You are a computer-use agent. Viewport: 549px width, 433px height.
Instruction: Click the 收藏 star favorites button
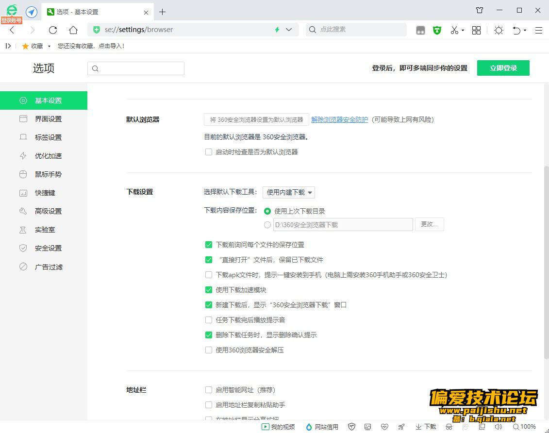coord(33,46)
